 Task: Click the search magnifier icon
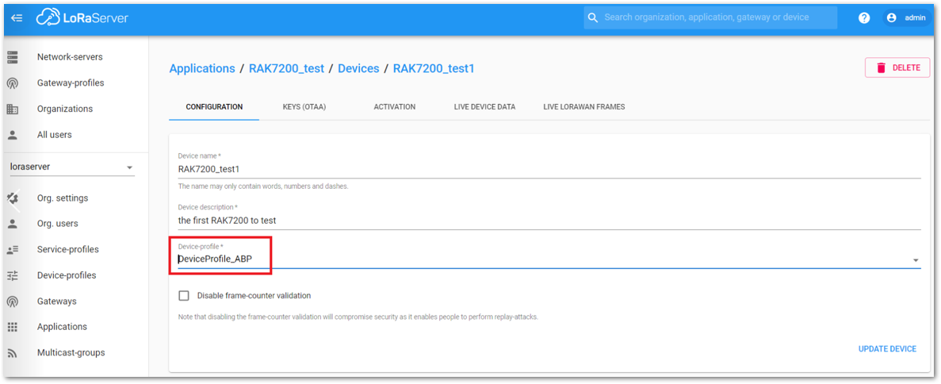tap(593, 18)
